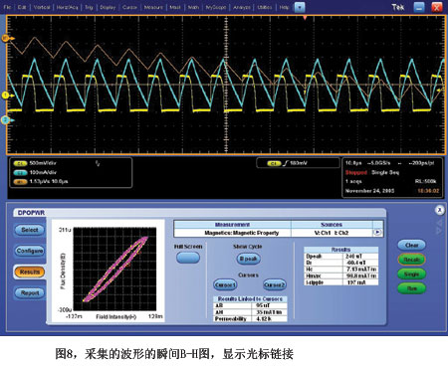The width and height of the screenshot is (448, 366).
Task: Click the Configure button
Action: coord(30,251)
